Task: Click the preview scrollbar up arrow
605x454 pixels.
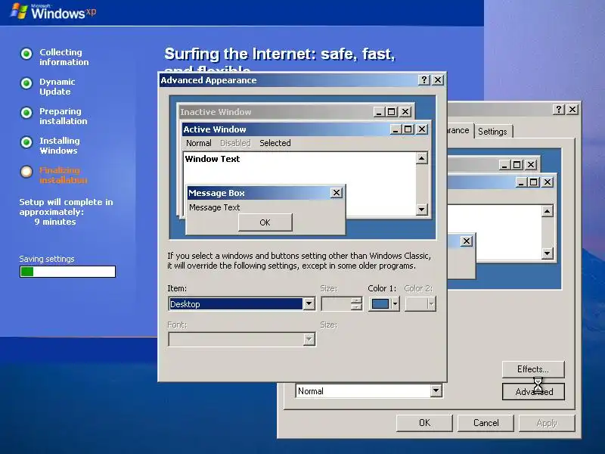Action: pos(422,158)
